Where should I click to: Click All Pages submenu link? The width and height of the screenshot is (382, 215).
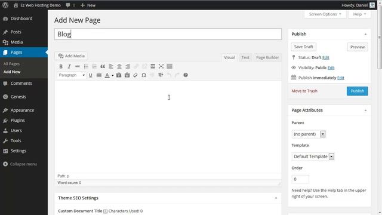11,64
